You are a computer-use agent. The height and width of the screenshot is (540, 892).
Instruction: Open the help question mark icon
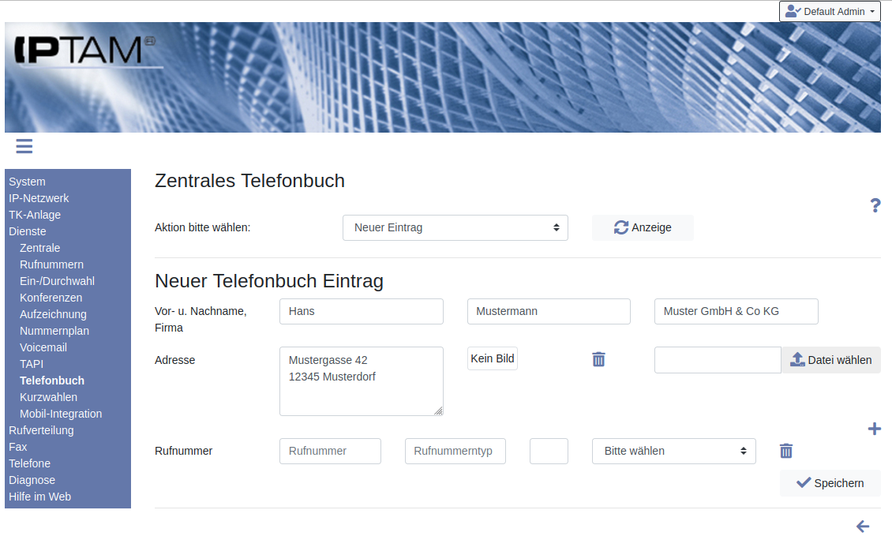coord(875,206)
